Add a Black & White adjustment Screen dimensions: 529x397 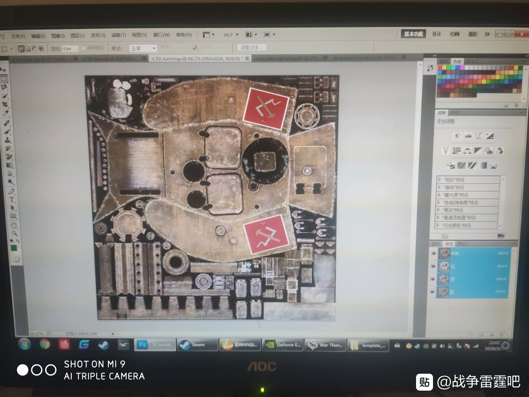[478, 151]
